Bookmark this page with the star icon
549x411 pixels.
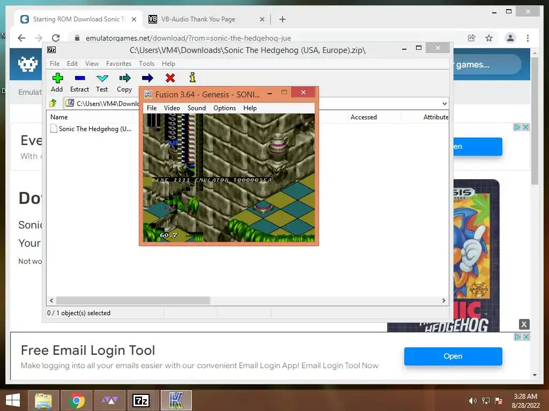489,38
